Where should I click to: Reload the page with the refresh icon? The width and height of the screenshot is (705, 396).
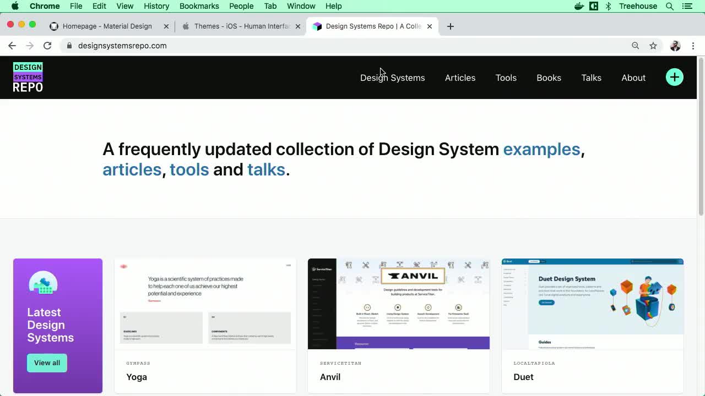coord(47,46)
